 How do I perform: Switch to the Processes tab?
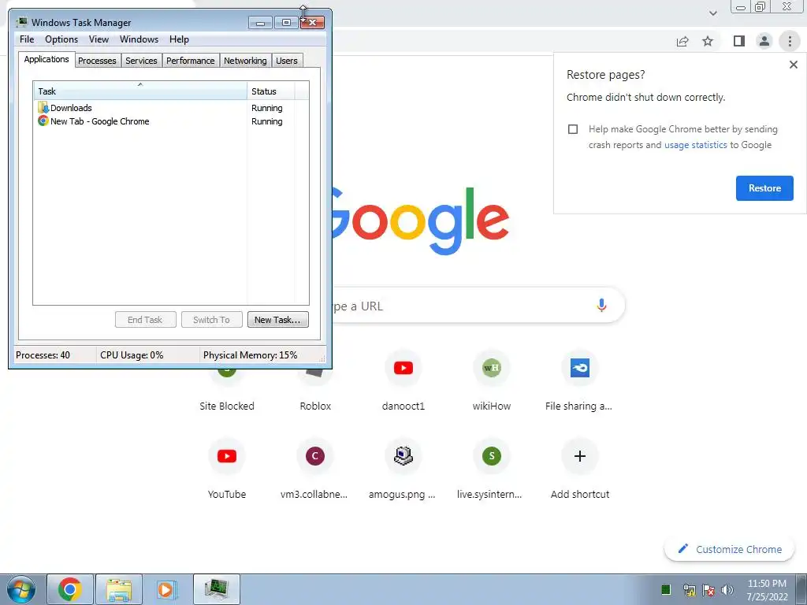97,61
